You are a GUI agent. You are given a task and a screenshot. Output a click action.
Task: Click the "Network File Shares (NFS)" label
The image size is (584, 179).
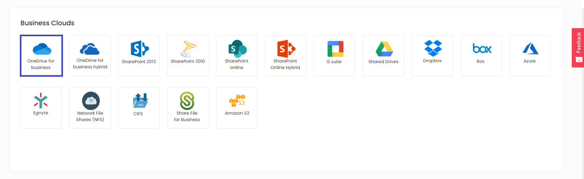90,116
